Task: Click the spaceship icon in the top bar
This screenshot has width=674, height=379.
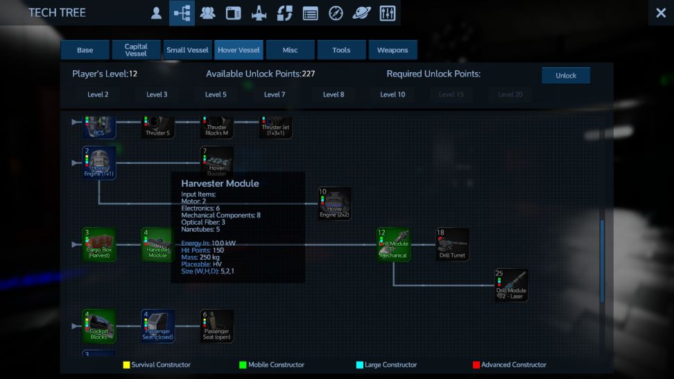Action: pos(259,13)
